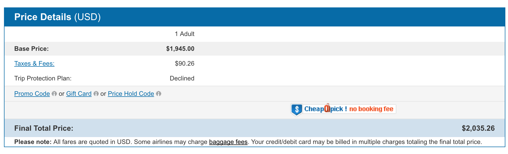Image resolution: width=508 pixels, height=154 pixels.
Task: Select the $1,945.00 base price value
Action: pyautogui.click(x=180, y=49)
